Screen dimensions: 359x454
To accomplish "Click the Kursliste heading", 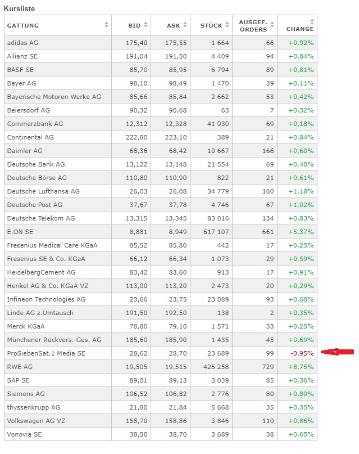I will pyautogui.click(x=20, y=9).
